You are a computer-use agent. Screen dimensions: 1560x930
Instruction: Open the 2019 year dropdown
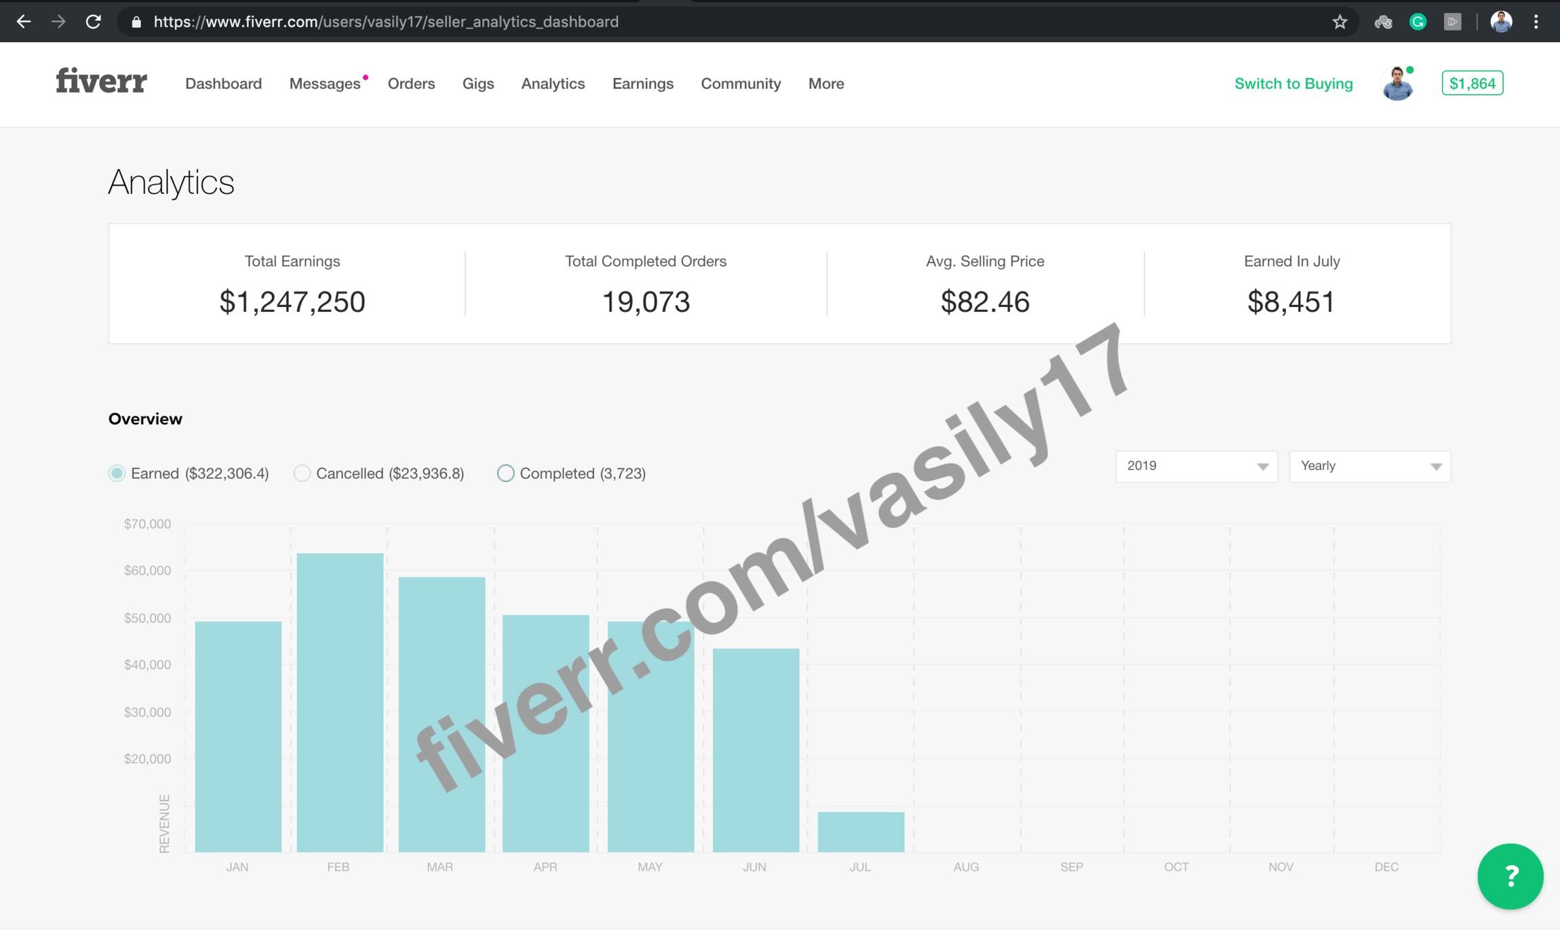pyautogui.click(x=1196, y=466)
